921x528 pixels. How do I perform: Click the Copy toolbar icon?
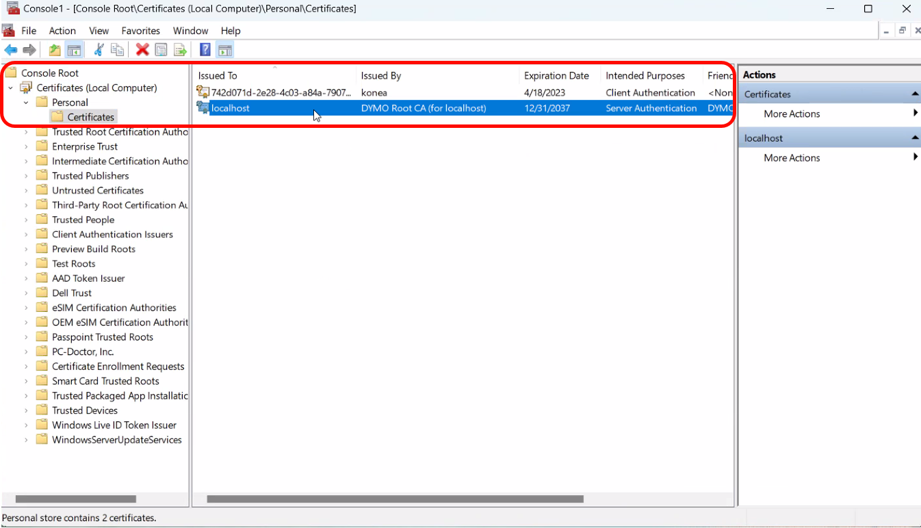point(118,50)
